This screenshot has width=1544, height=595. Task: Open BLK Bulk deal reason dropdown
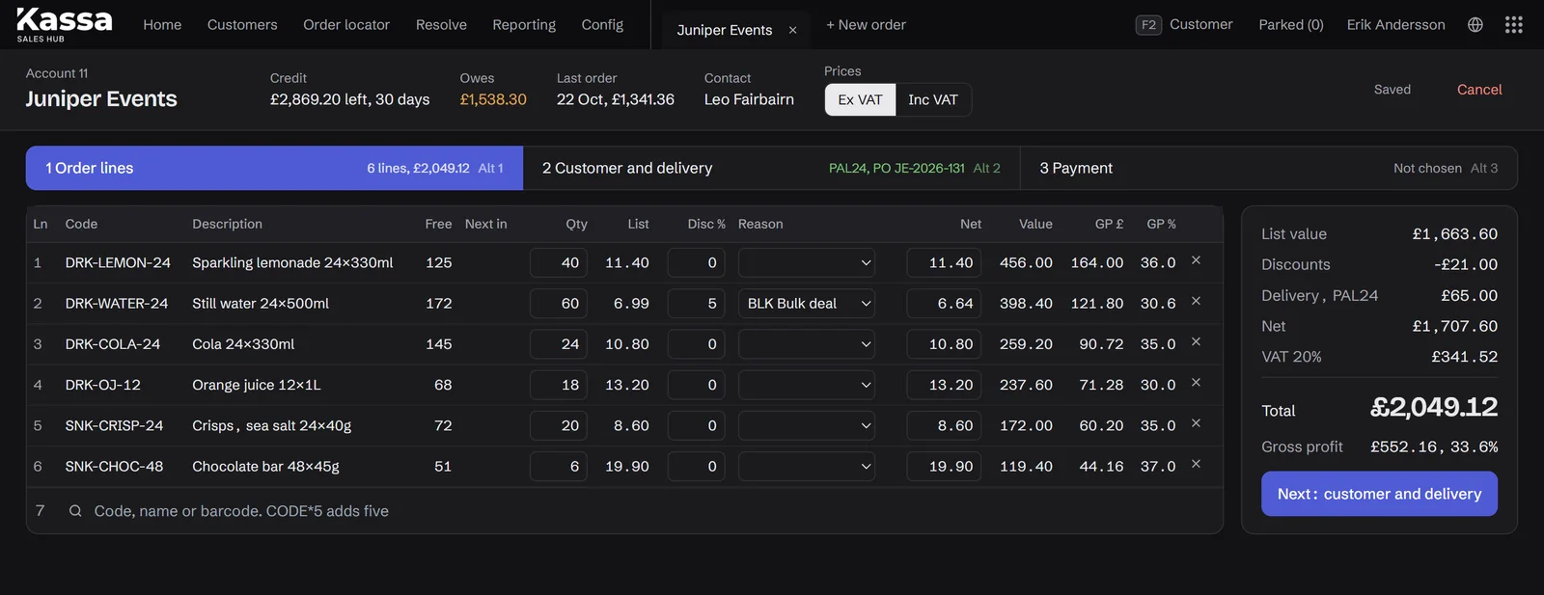point(806,303)
